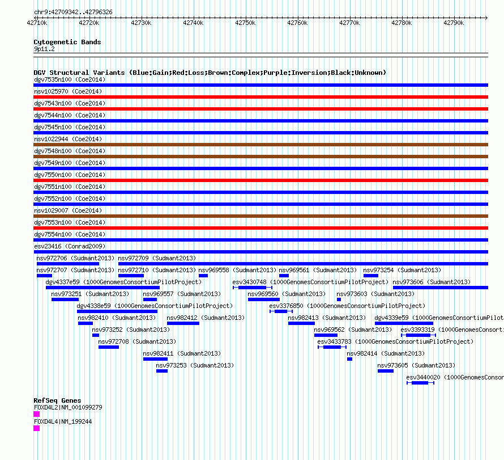Image resolution: width=504 pixels, height=460 pixels.
Task: Click nsv973253 (Sudmant2013) bar
Action: (162, 371)
